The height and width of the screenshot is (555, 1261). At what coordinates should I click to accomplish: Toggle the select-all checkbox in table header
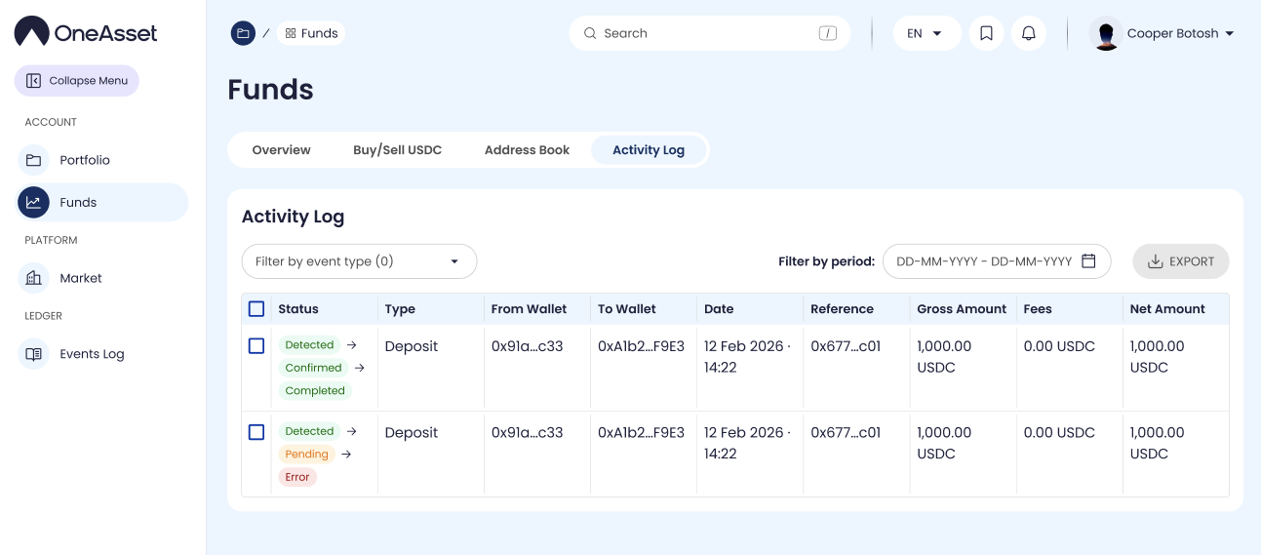pos(256,309)
